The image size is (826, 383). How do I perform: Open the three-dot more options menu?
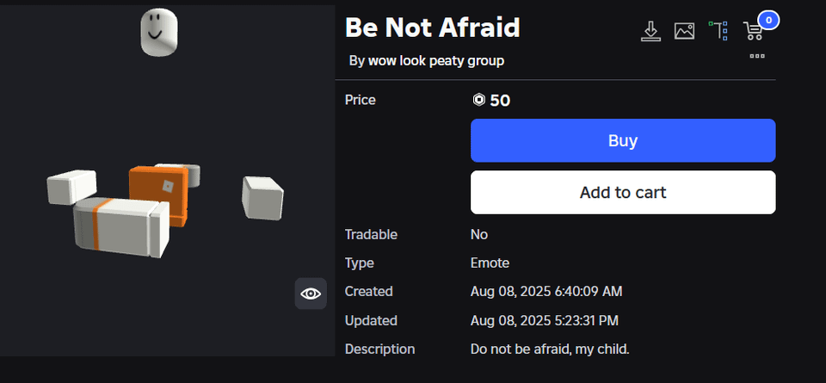[757, 56]
